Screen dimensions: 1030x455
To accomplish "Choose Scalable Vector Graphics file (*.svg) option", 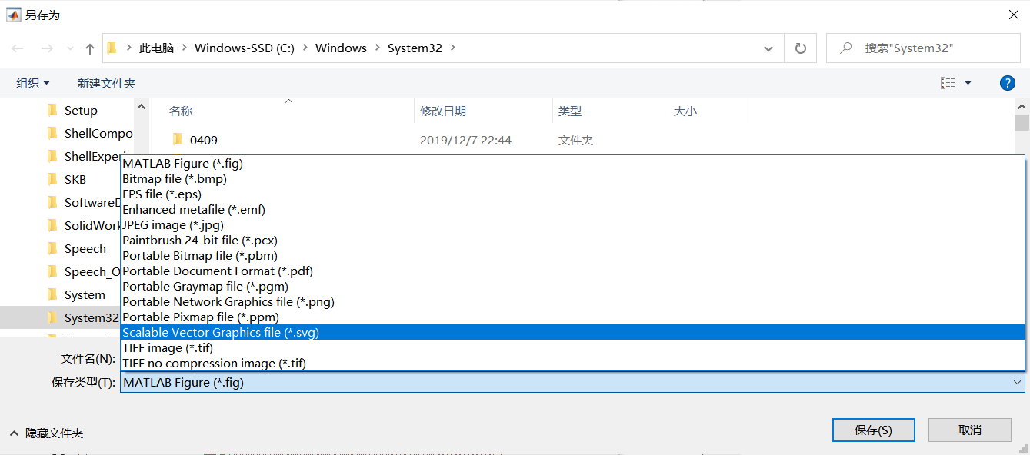I will [x=572, y=332].
